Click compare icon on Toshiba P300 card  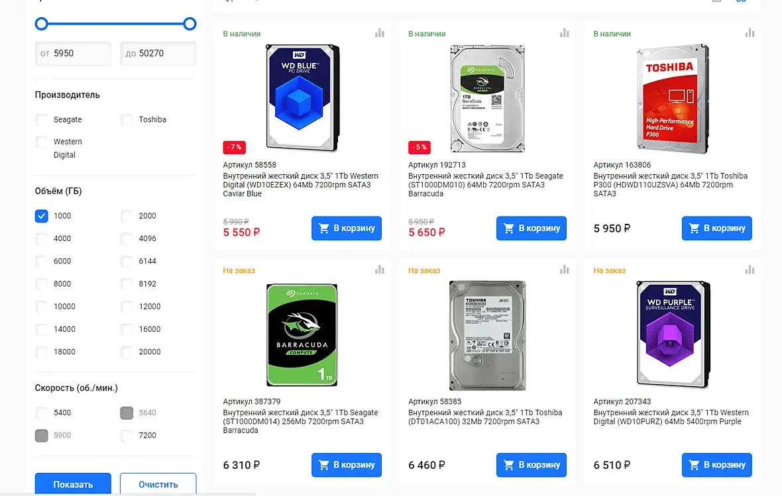[750, 33]
